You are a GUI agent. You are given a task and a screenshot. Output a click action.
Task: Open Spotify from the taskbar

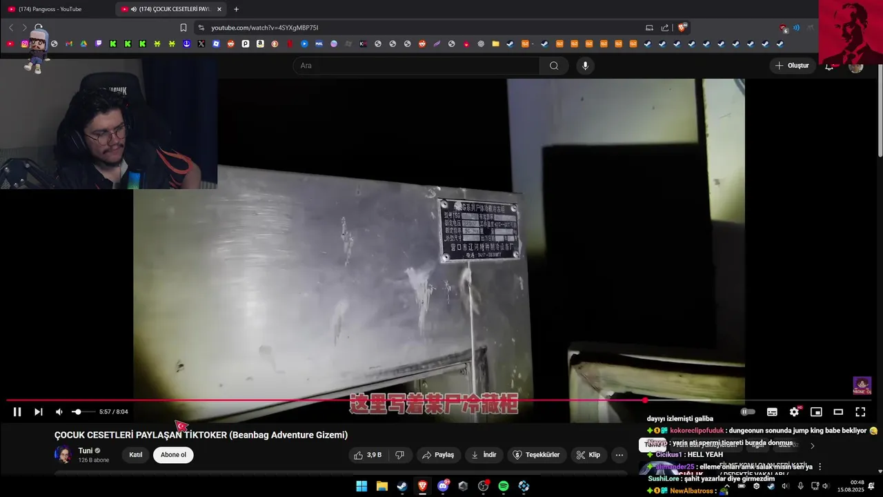tap(504, 486)
